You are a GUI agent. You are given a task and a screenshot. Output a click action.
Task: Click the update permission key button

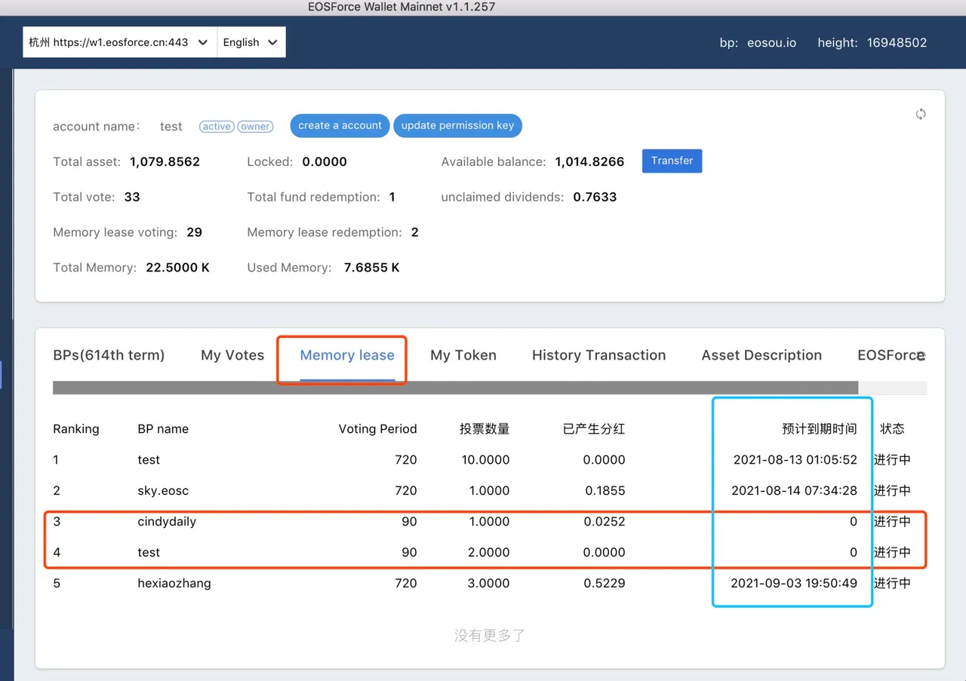(457, 125)
